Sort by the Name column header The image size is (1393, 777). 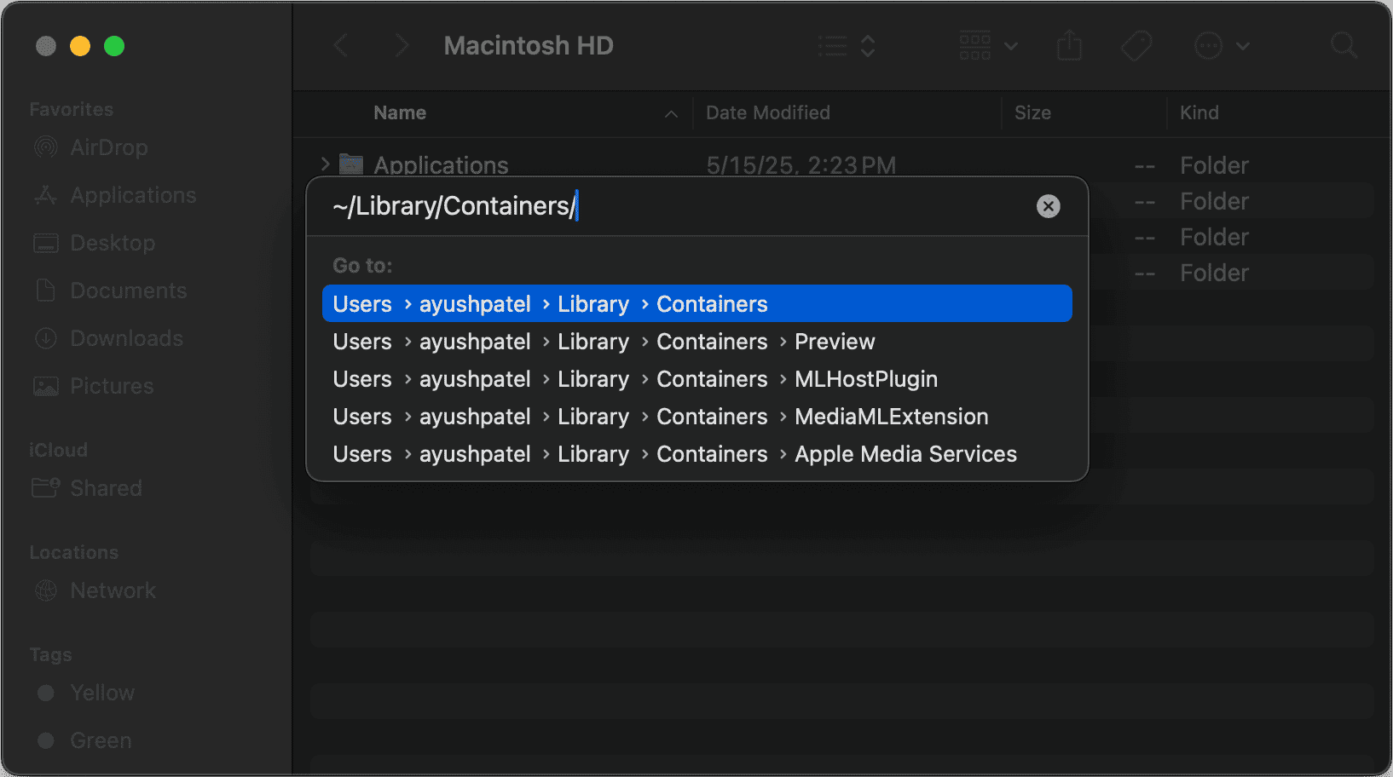[400, 113]
